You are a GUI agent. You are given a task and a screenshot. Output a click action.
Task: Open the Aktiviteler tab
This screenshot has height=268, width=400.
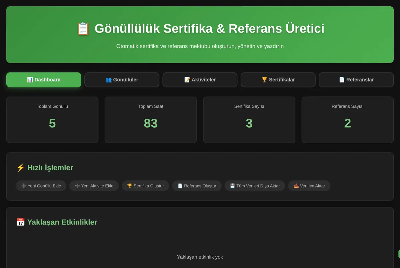(x=200, y=80)
